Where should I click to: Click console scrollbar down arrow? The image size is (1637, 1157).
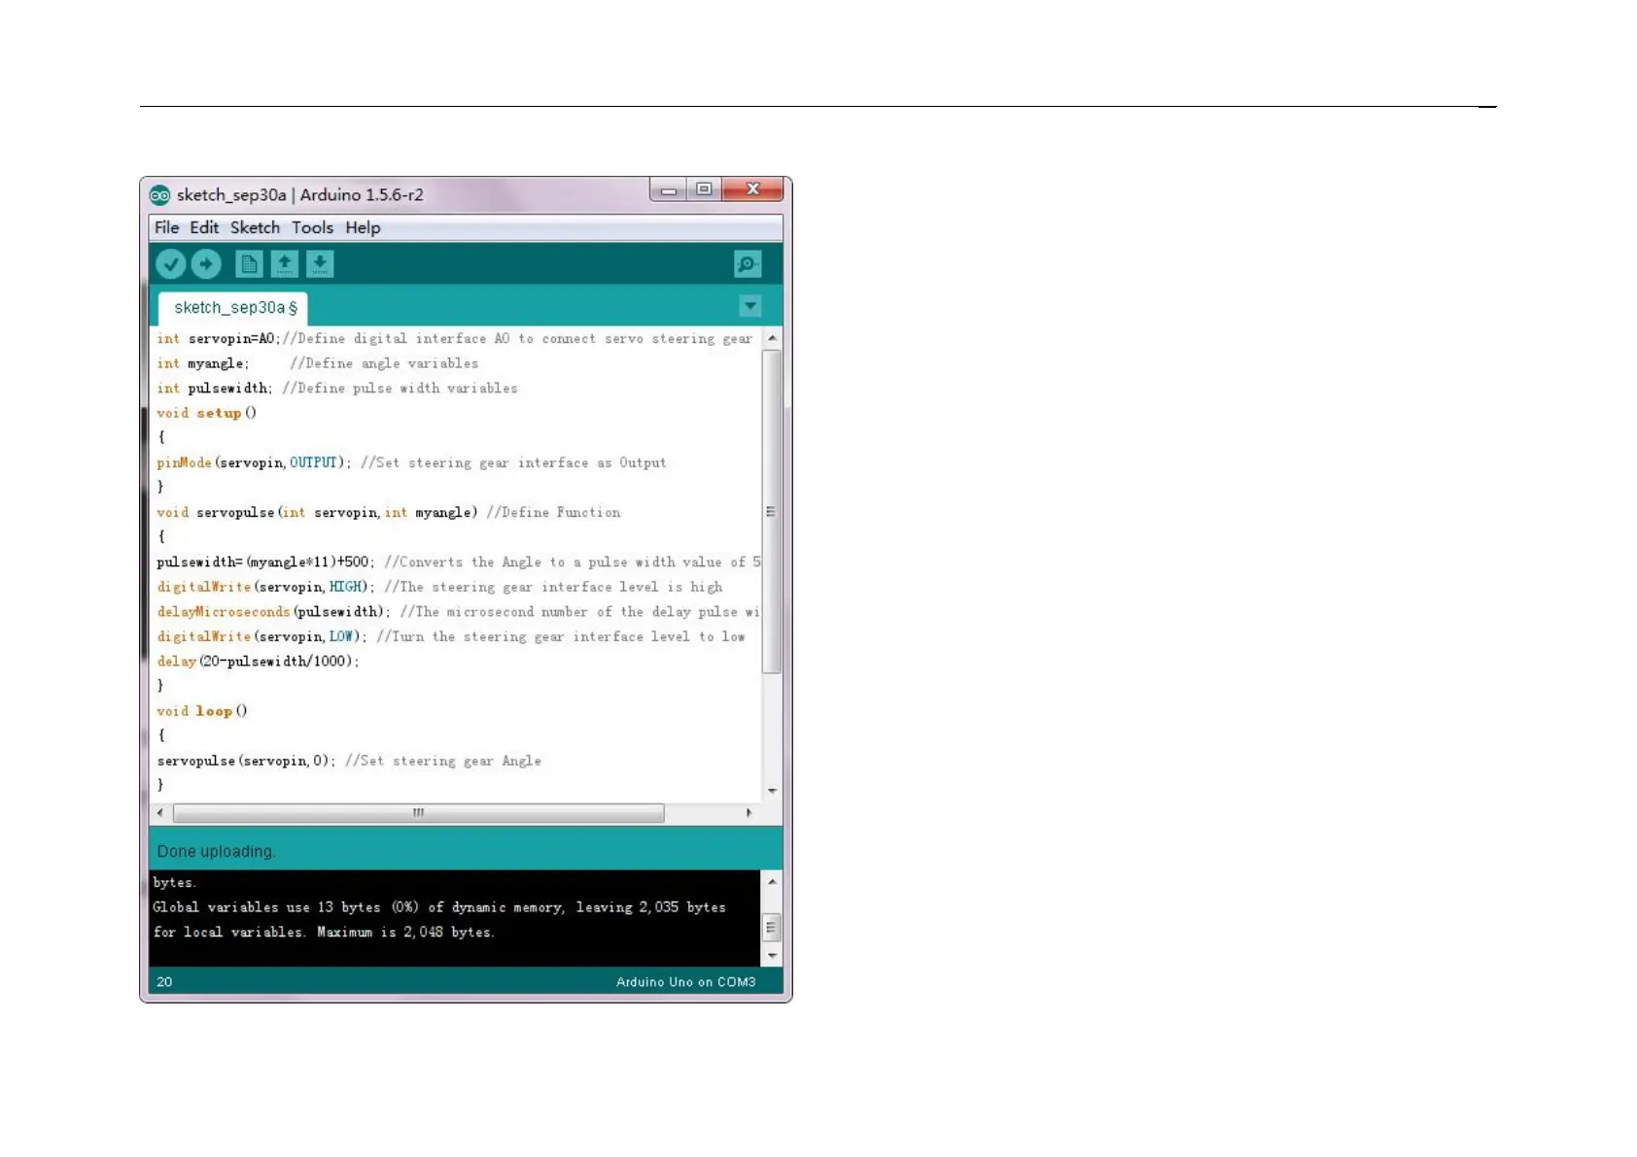[x=772, y=956]
